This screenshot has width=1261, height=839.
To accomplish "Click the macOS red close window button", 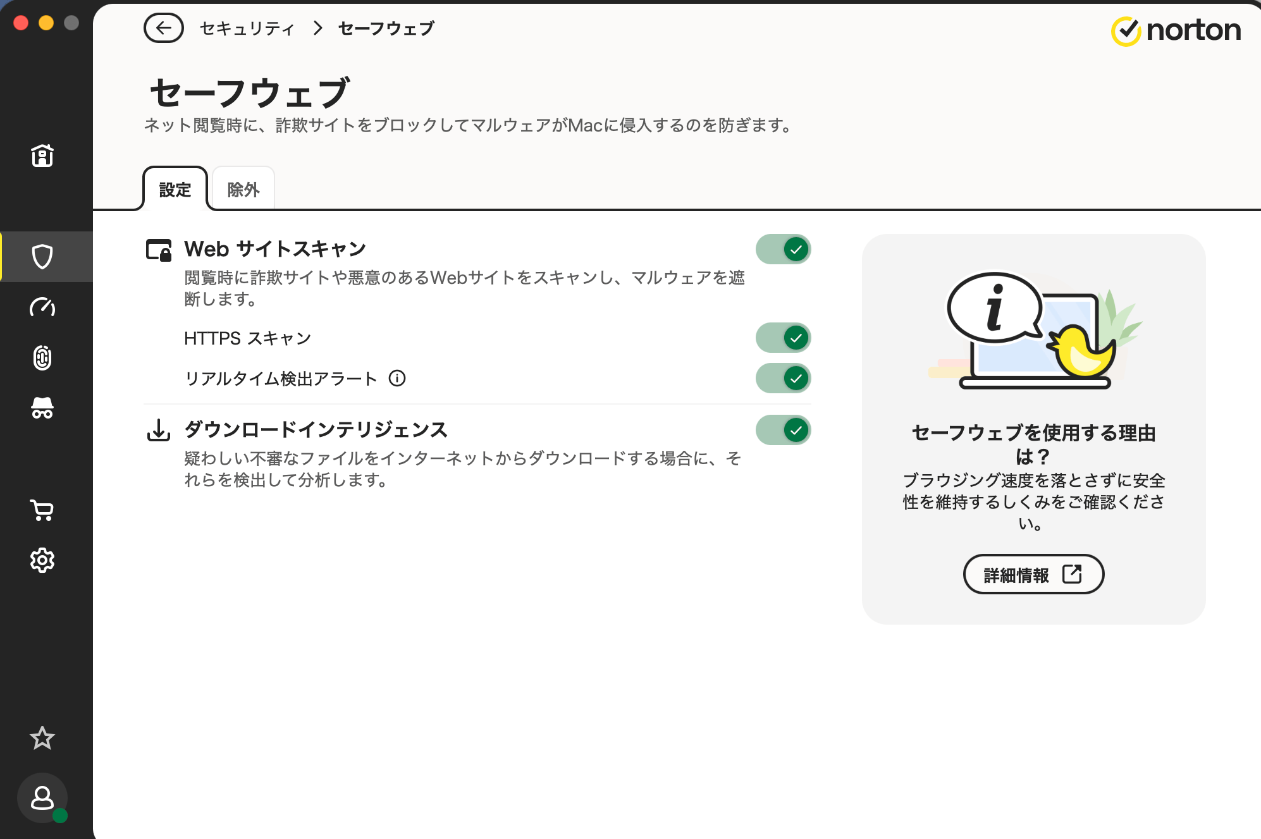I will point(21,23).
